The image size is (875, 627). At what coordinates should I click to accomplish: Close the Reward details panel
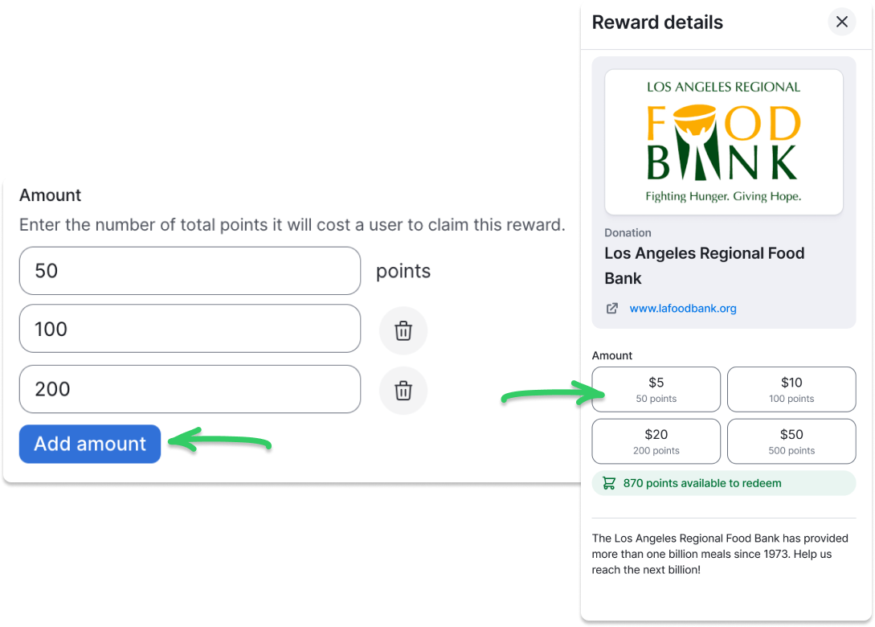pyautogui.click(x=841, y=22)
